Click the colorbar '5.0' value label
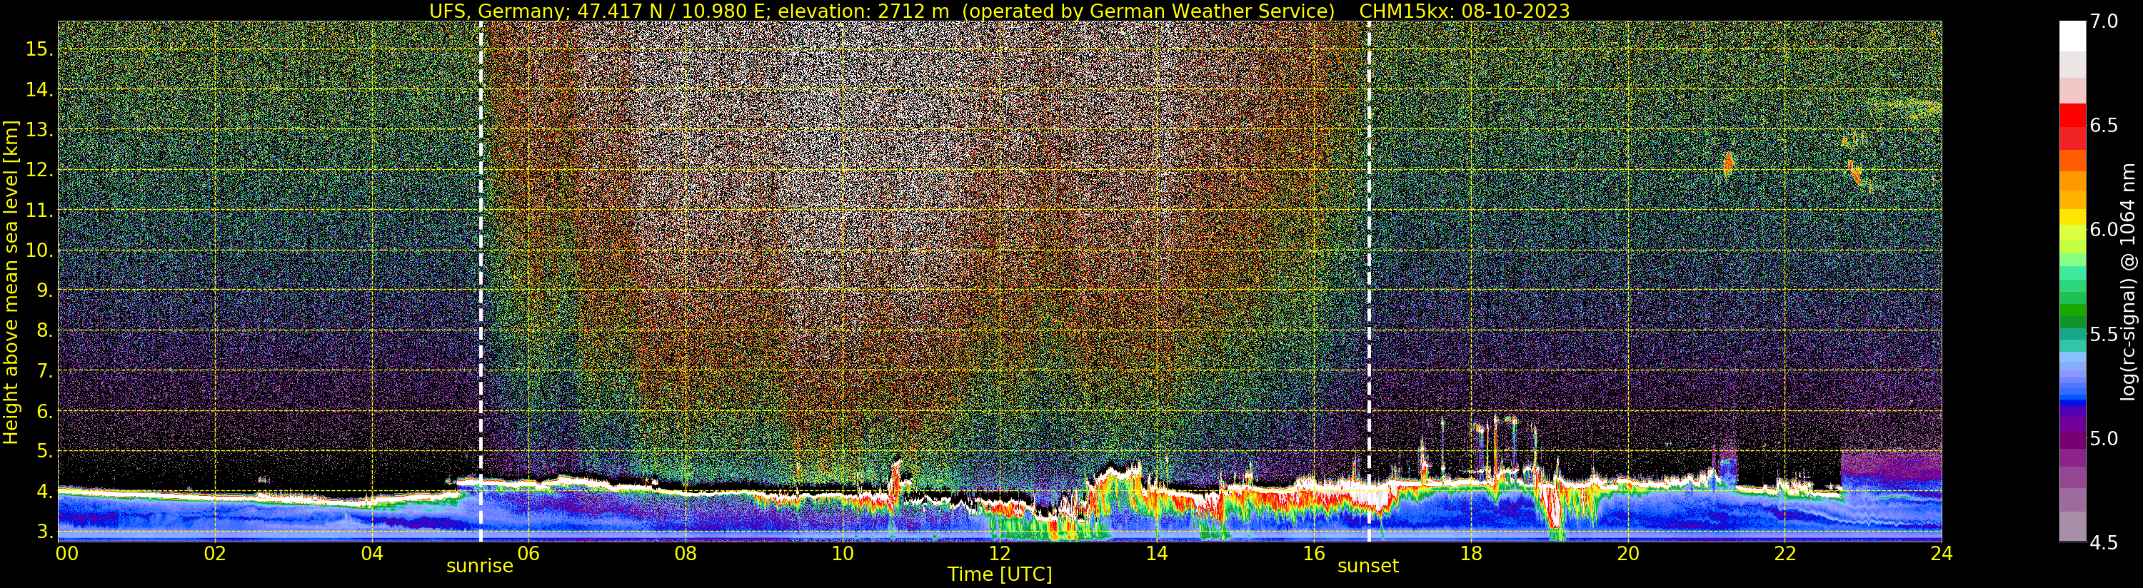Viewport: 2143px width, 588px height. coord(2104,438)
